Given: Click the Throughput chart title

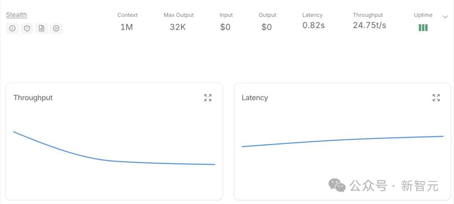Looking at the screenshot, I should [33, 97].
